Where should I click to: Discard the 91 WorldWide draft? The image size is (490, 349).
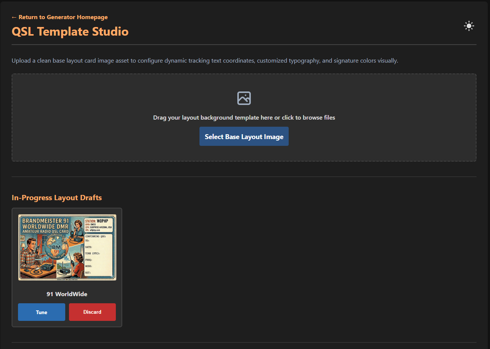pos(92,312)
